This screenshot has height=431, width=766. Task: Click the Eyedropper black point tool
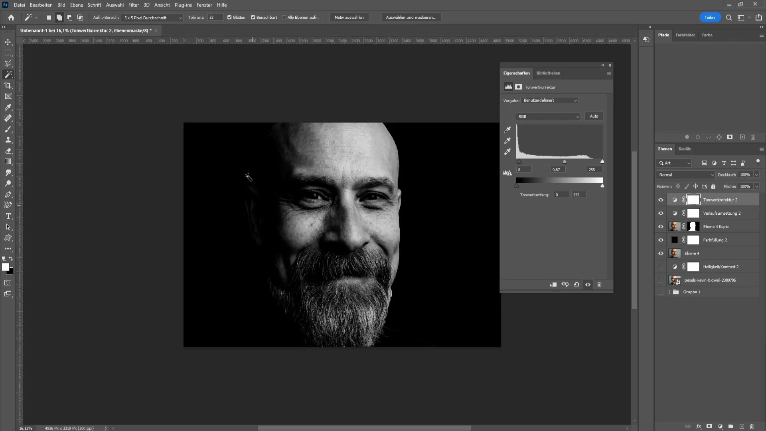(x=508, y=129)
